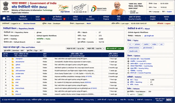Viewport: 175px width, 103px height.
Task: Open the Darshan Gowda user link
Action: click(29, 23)
